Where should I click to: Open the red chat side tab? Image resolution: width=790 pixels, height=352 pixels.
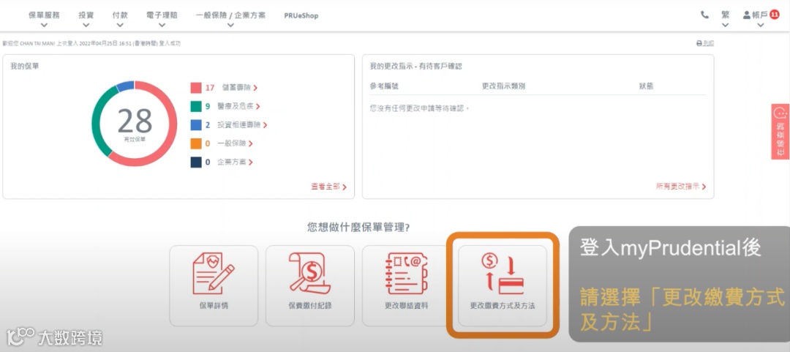[780, 132]
